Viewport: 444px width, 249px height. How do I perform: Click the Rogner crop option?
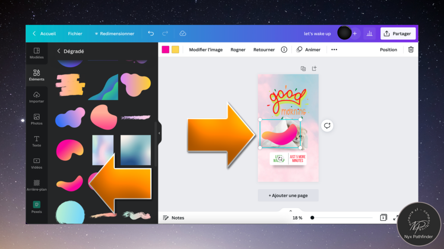[x=238, y=49]
